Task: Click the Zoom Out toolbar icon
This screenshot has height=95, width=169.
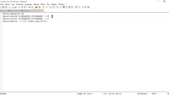Action: [x=46, y=7]
